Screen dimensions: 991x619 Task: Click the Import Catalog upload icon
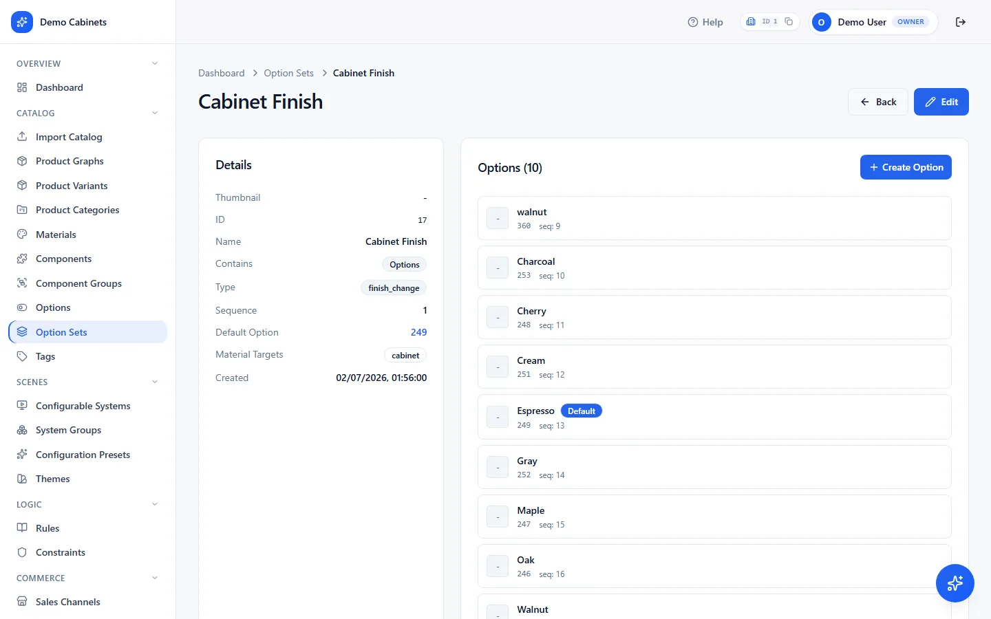22,136
